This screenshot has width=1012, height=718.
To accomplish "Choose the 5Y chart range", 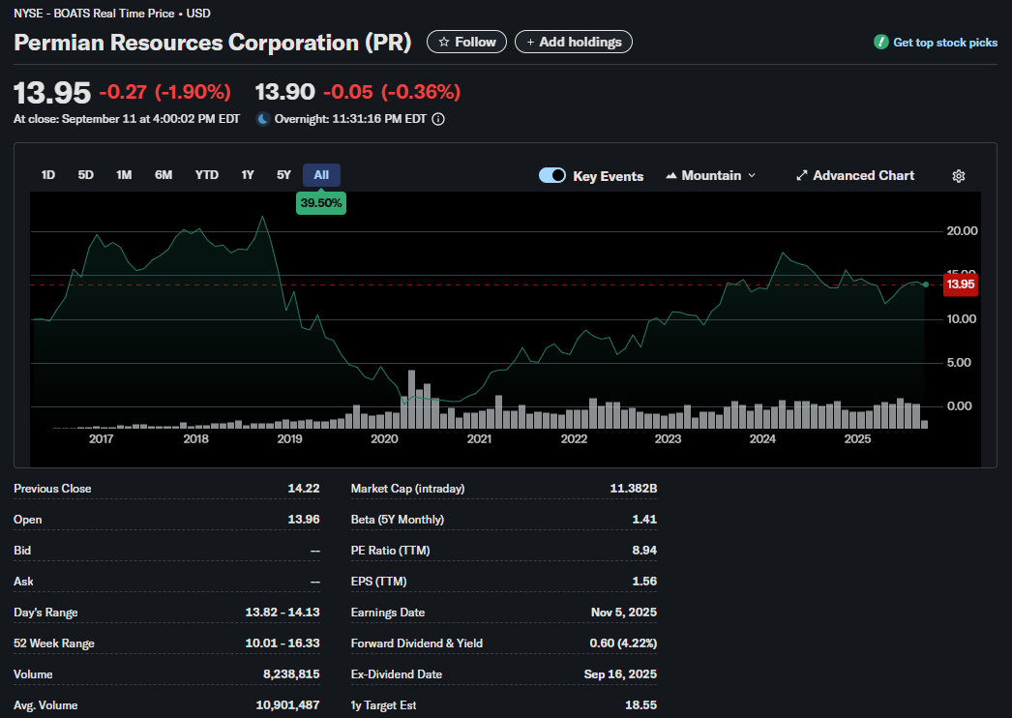I will pos(284,175).
